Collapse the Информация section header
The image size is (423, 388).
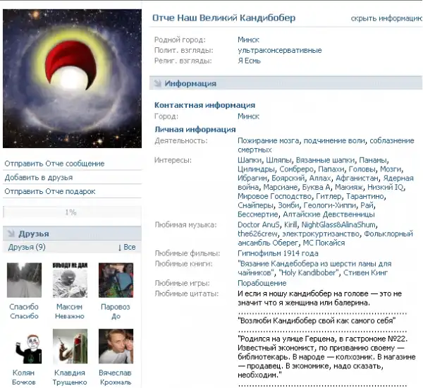[x=190, y=83]
